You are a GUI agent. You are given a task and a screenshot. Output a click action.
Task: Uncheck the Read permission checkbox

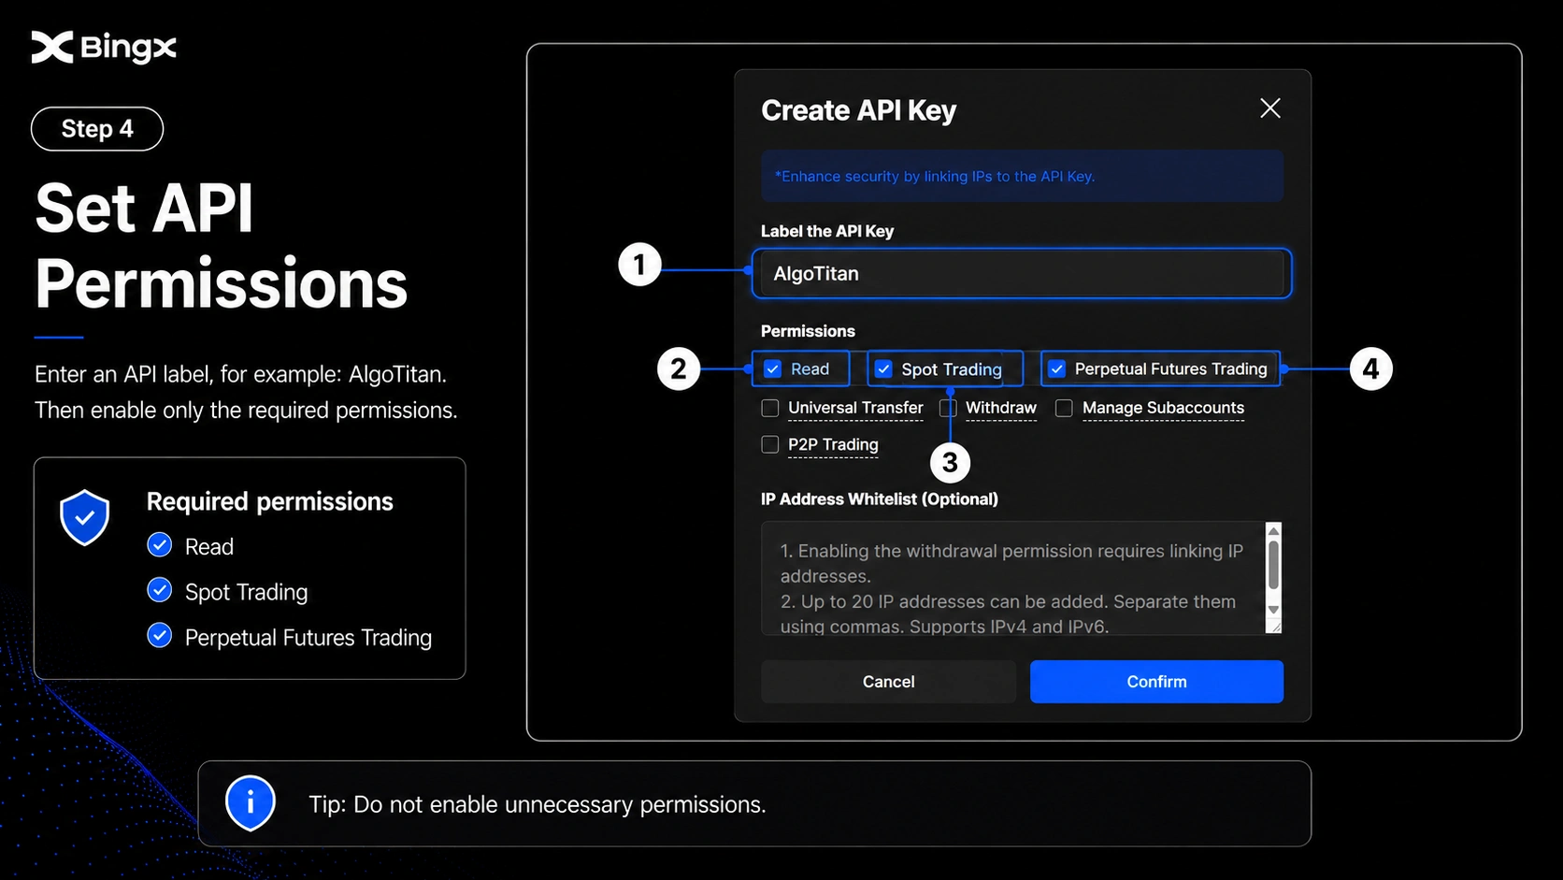773,368
